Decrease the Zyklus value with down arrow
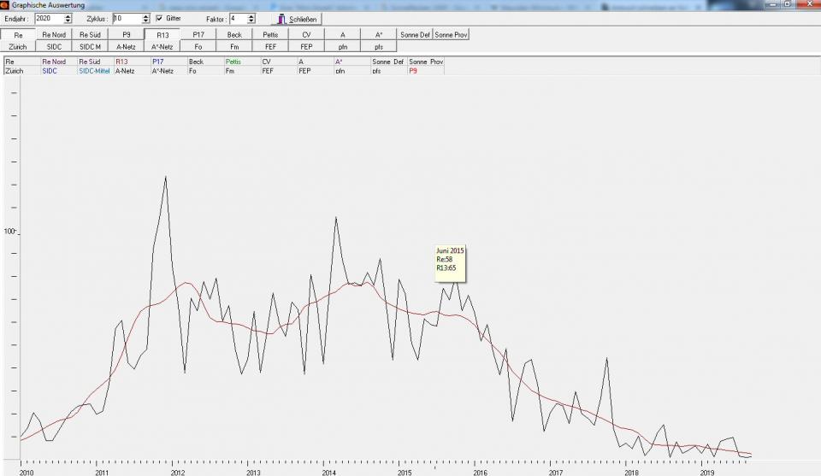This screenshot has width=821, height=476. tap(145, 21)
